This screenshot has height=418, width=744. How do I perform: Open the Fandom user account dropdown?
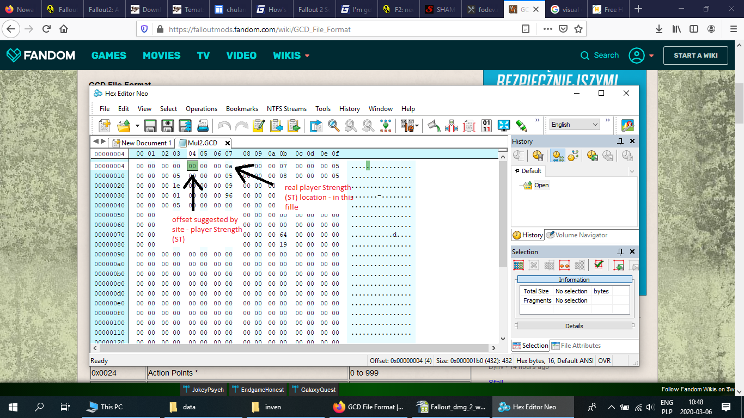(x=641, y=56)
